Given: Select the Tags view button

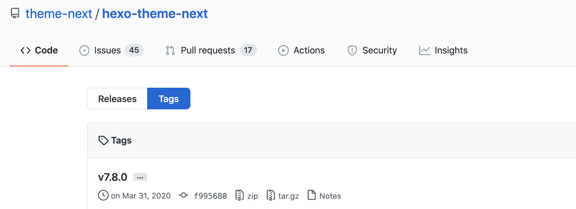Looking at the screenshot, I should pyautogui.click(x=168, y=99).
